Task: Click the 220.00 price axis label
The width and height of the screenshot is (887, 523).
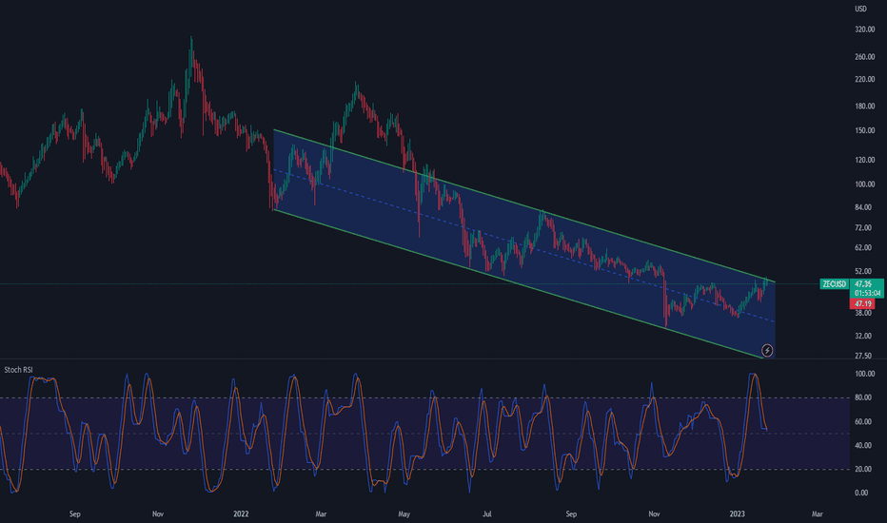Action: pyautogui.click(x=864, y=79)
